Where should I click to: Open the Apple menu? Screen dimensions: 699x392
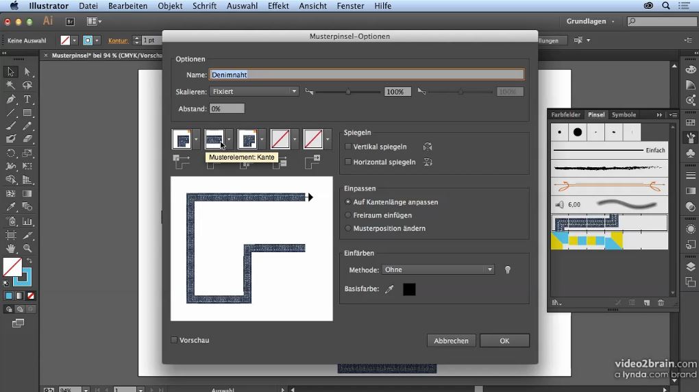14,5
